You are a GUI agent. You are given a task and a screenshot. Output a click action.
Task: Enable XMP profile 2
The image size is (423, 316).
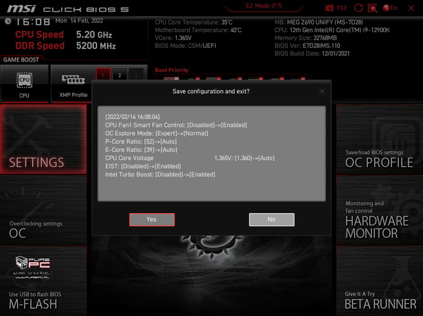[x=119, y=75]
